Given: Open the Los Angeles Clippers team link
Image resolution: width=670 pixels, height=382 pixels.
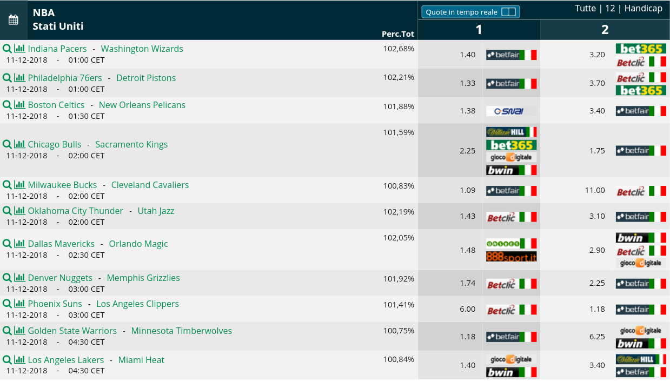Looking at the screenshot, I should (137, 304).
